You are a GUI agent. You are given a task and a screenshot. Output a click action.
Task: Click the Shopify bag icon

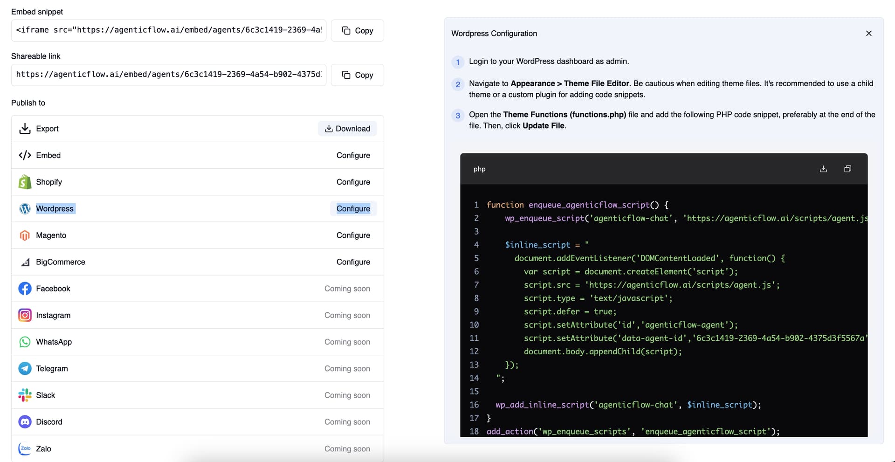pyautogui.click(x=25, y=182)
